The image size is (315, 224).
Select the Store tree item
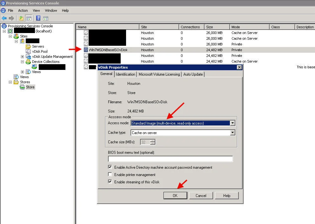(x=30, y=87)
